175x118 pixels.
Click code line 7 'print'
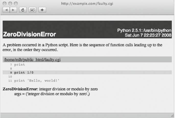click(x=19, y=65)
